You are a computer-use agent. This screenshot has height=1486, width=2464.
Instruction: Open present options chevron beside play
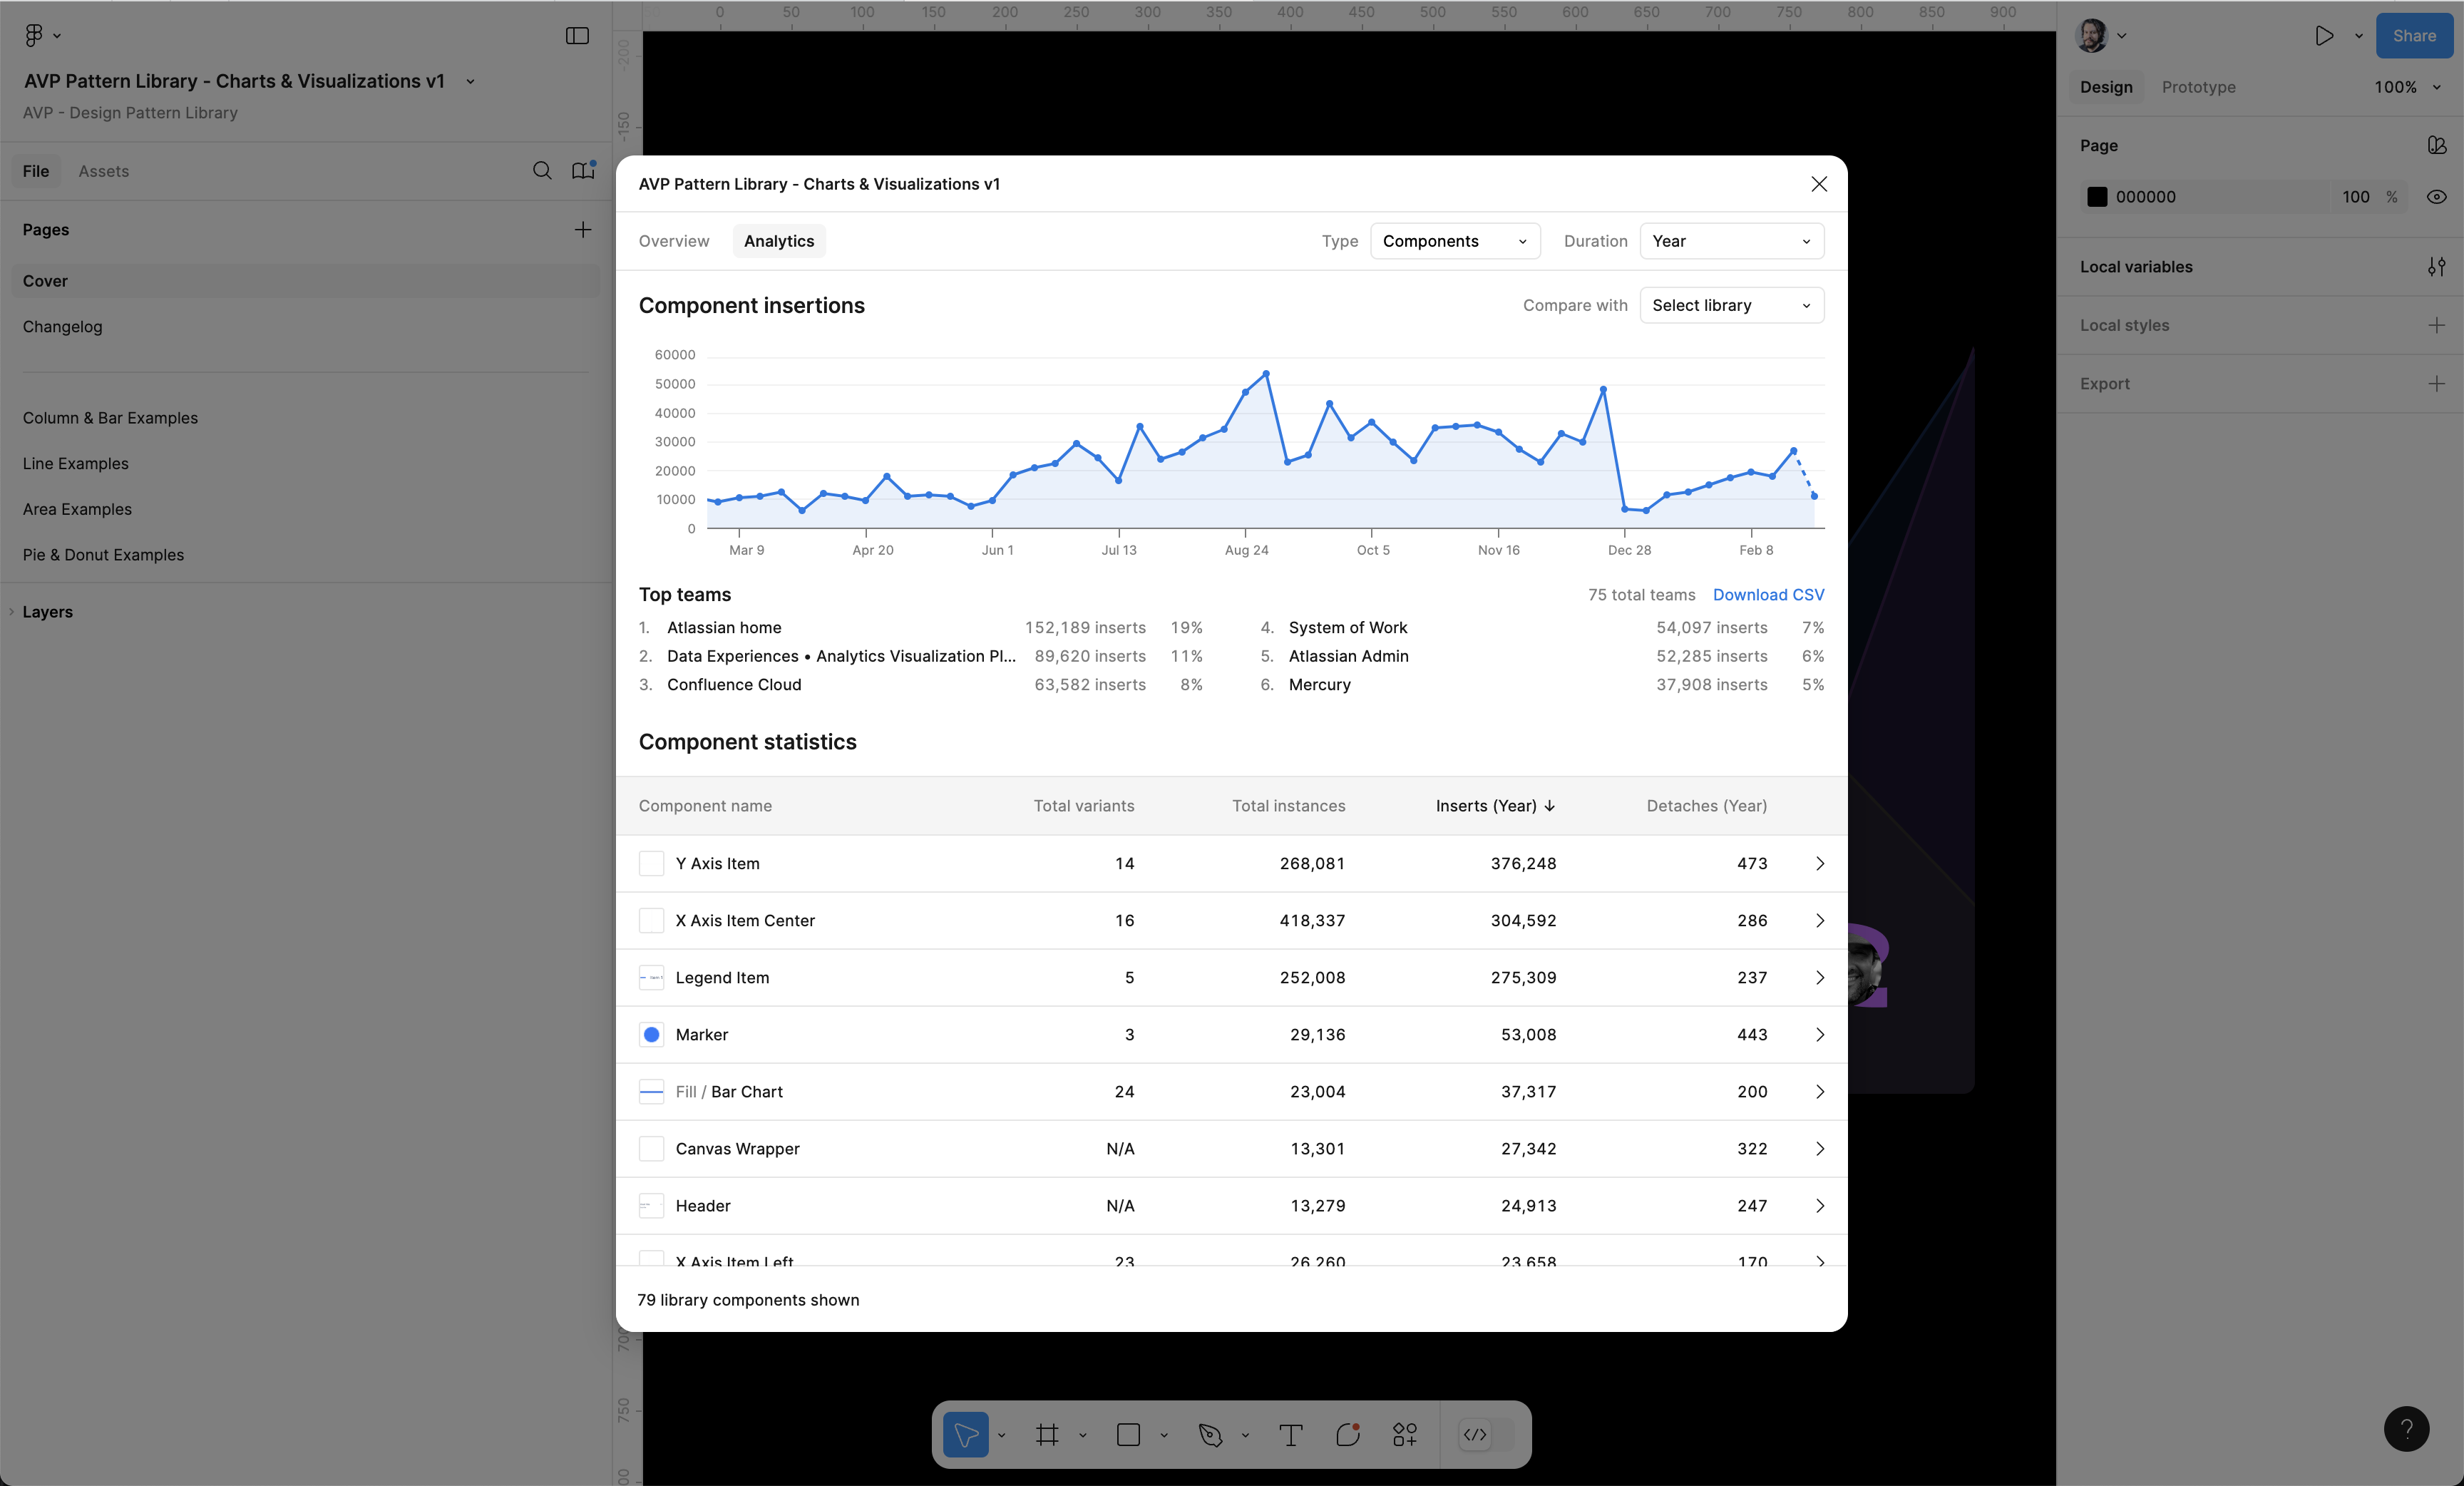click(2358, 36)
